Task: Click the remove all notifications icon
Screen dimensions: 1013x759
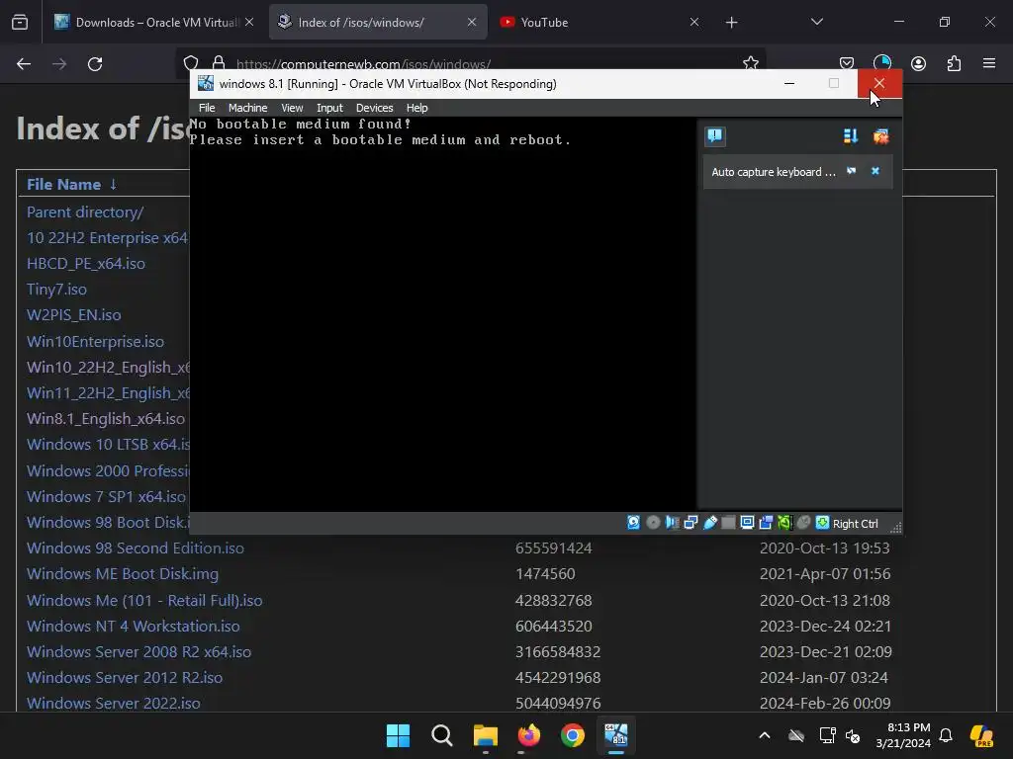Action: click(880, 136)
